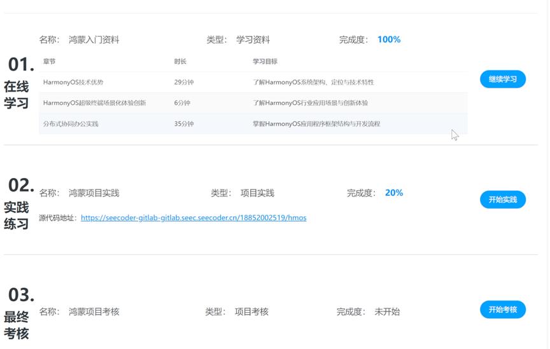
Task: Click the 20% completion value
Action: (x=394, y=193)
